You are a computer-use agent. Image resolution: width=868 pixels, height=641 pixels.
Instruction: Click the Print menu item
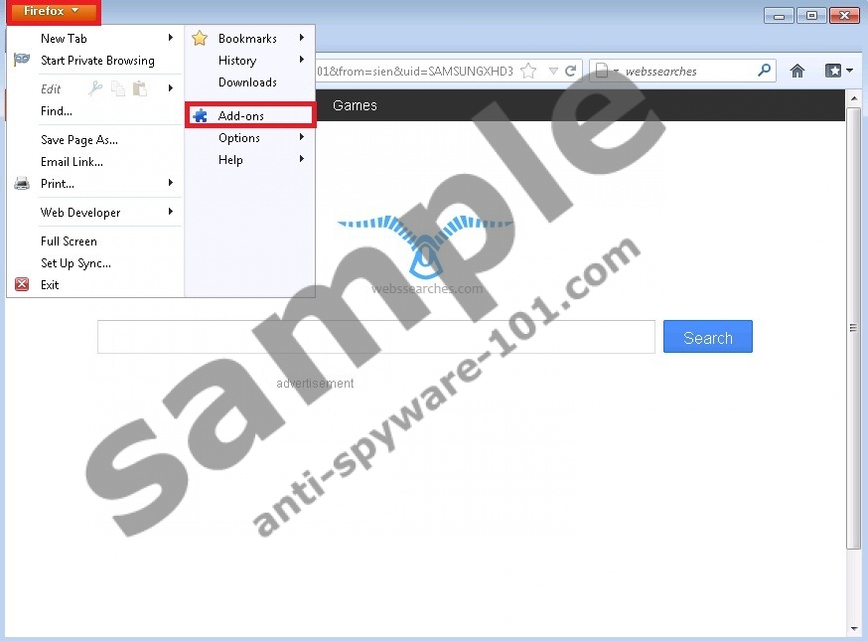[58, 184]
